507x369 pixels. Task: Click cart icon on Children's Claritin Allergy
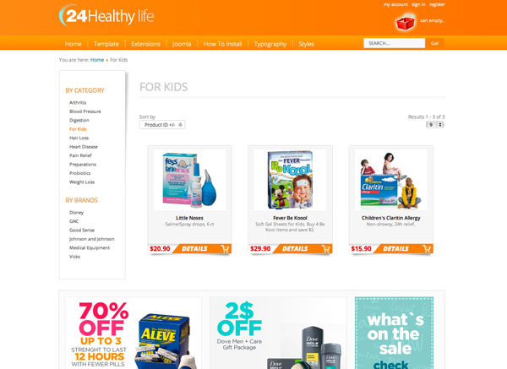point(427,248)
